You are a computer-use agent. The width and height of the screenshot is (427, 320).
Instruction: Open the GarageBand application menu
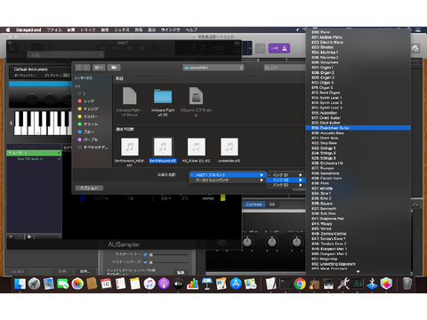tap(28, 30)
